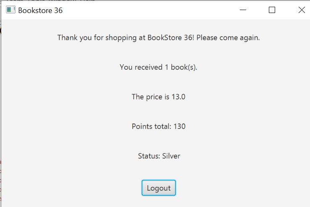Click the Logout button
310x207 pixels.
pyautogui.click(x=158, y=188)
